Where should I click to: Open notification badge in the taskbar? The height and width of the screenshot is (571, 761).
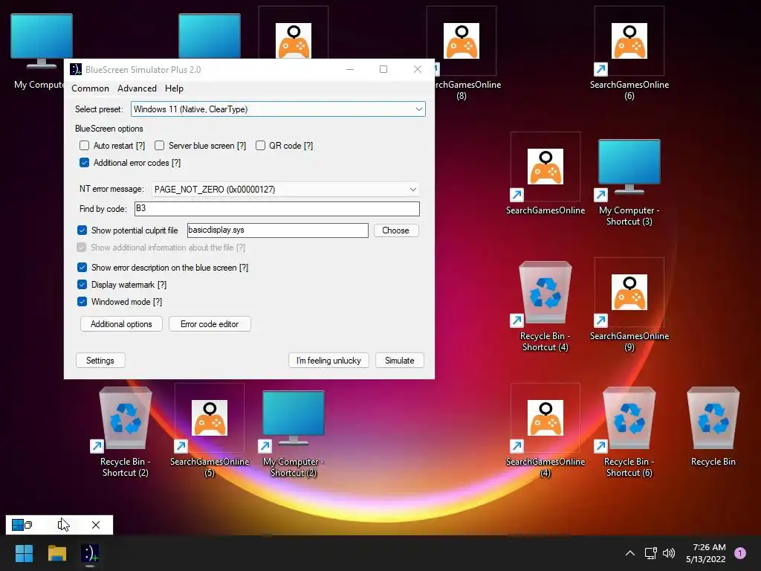click(739, 553)
